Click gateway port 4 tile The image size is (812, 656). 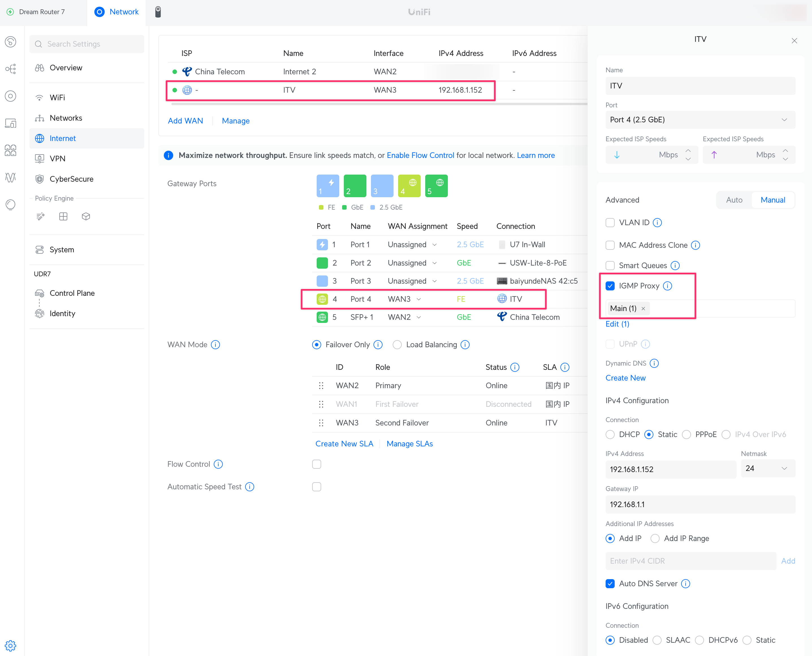click(409, 186)
